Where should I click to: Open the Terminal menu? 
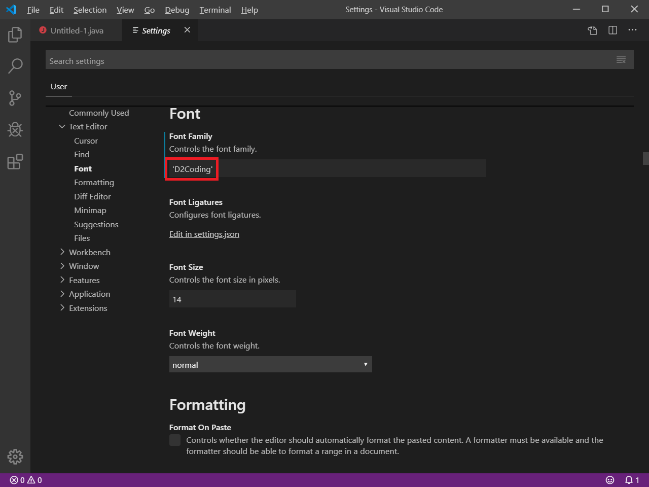point(215,10)
